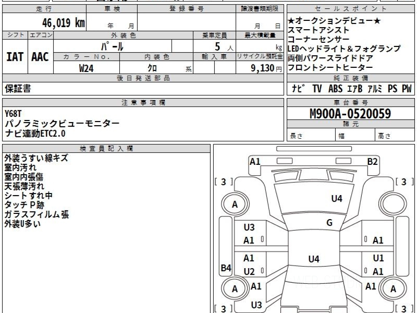This screenshot has height=313, width=417.
Task: Click the 検査員記入欄 header
Action: [x=106, y=148]
